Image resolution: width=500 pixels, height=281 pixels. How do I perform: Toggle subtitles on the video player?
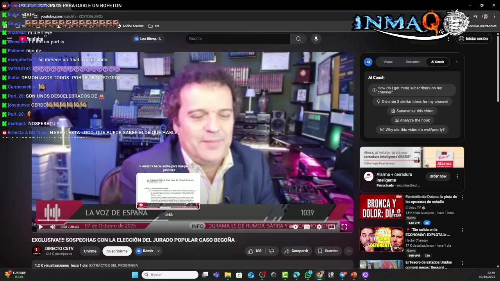307,227
